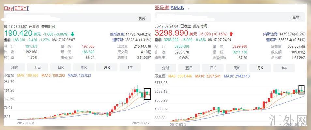
Task: Click Etsy 昨收 value 192.080
Action: [31, 52]
